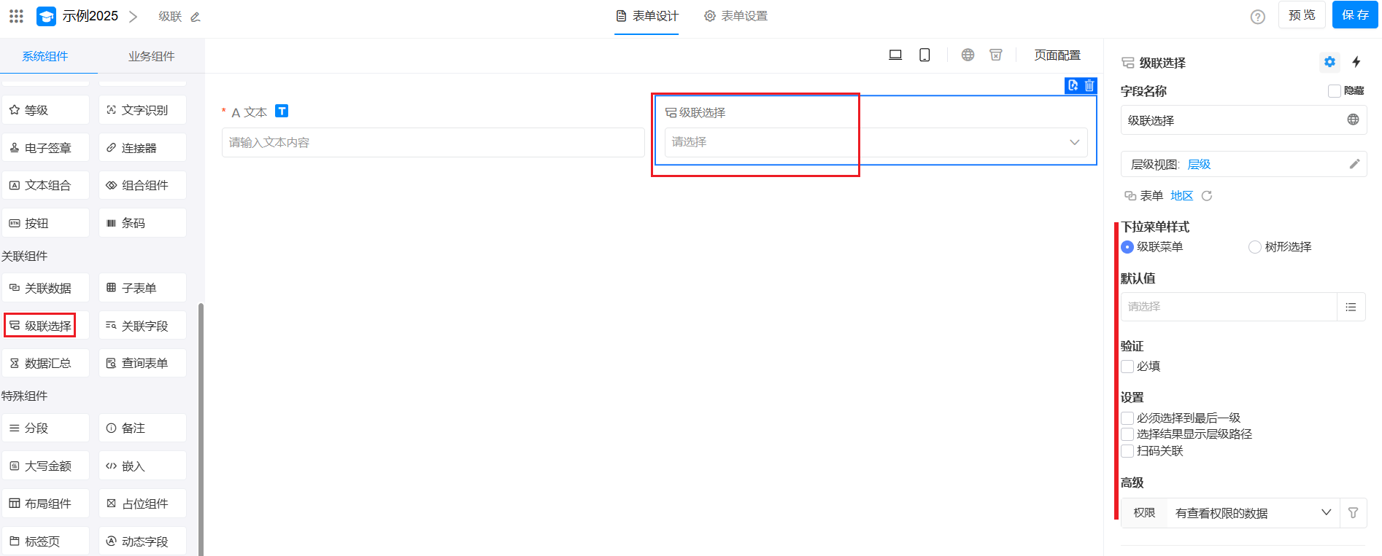
Task: Open the 表单设置 tab
Action: point(736,16)
